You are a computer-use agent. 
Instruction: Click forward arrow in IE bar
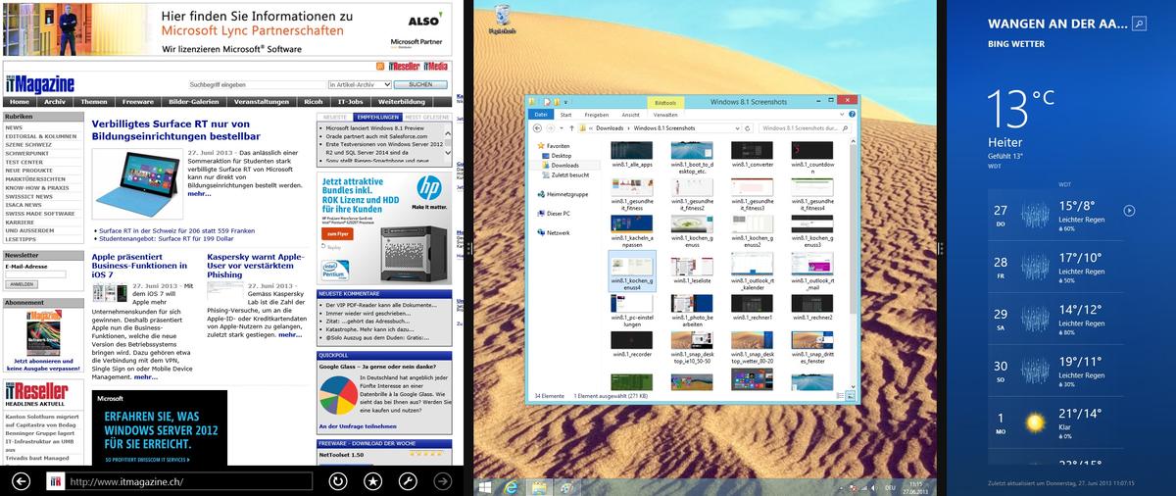(443, 481)
